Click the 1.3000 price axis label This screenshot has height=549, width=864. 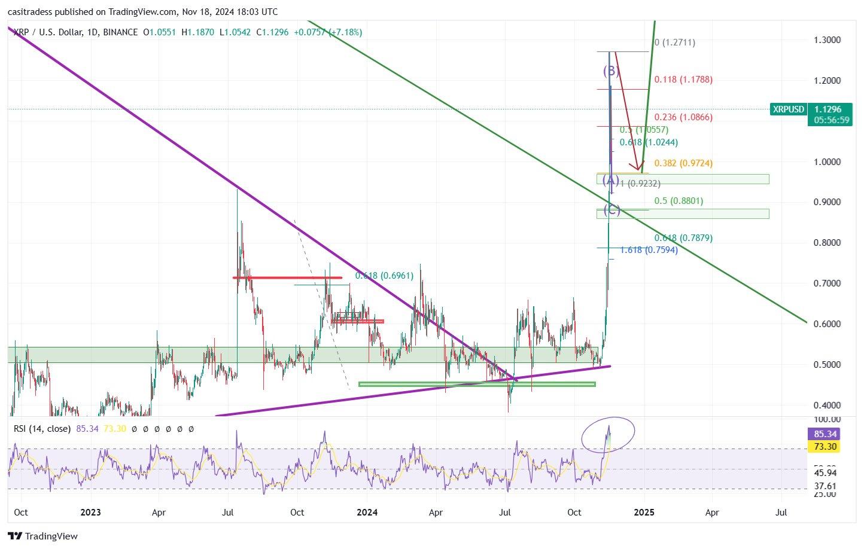(x=827, y=40)
